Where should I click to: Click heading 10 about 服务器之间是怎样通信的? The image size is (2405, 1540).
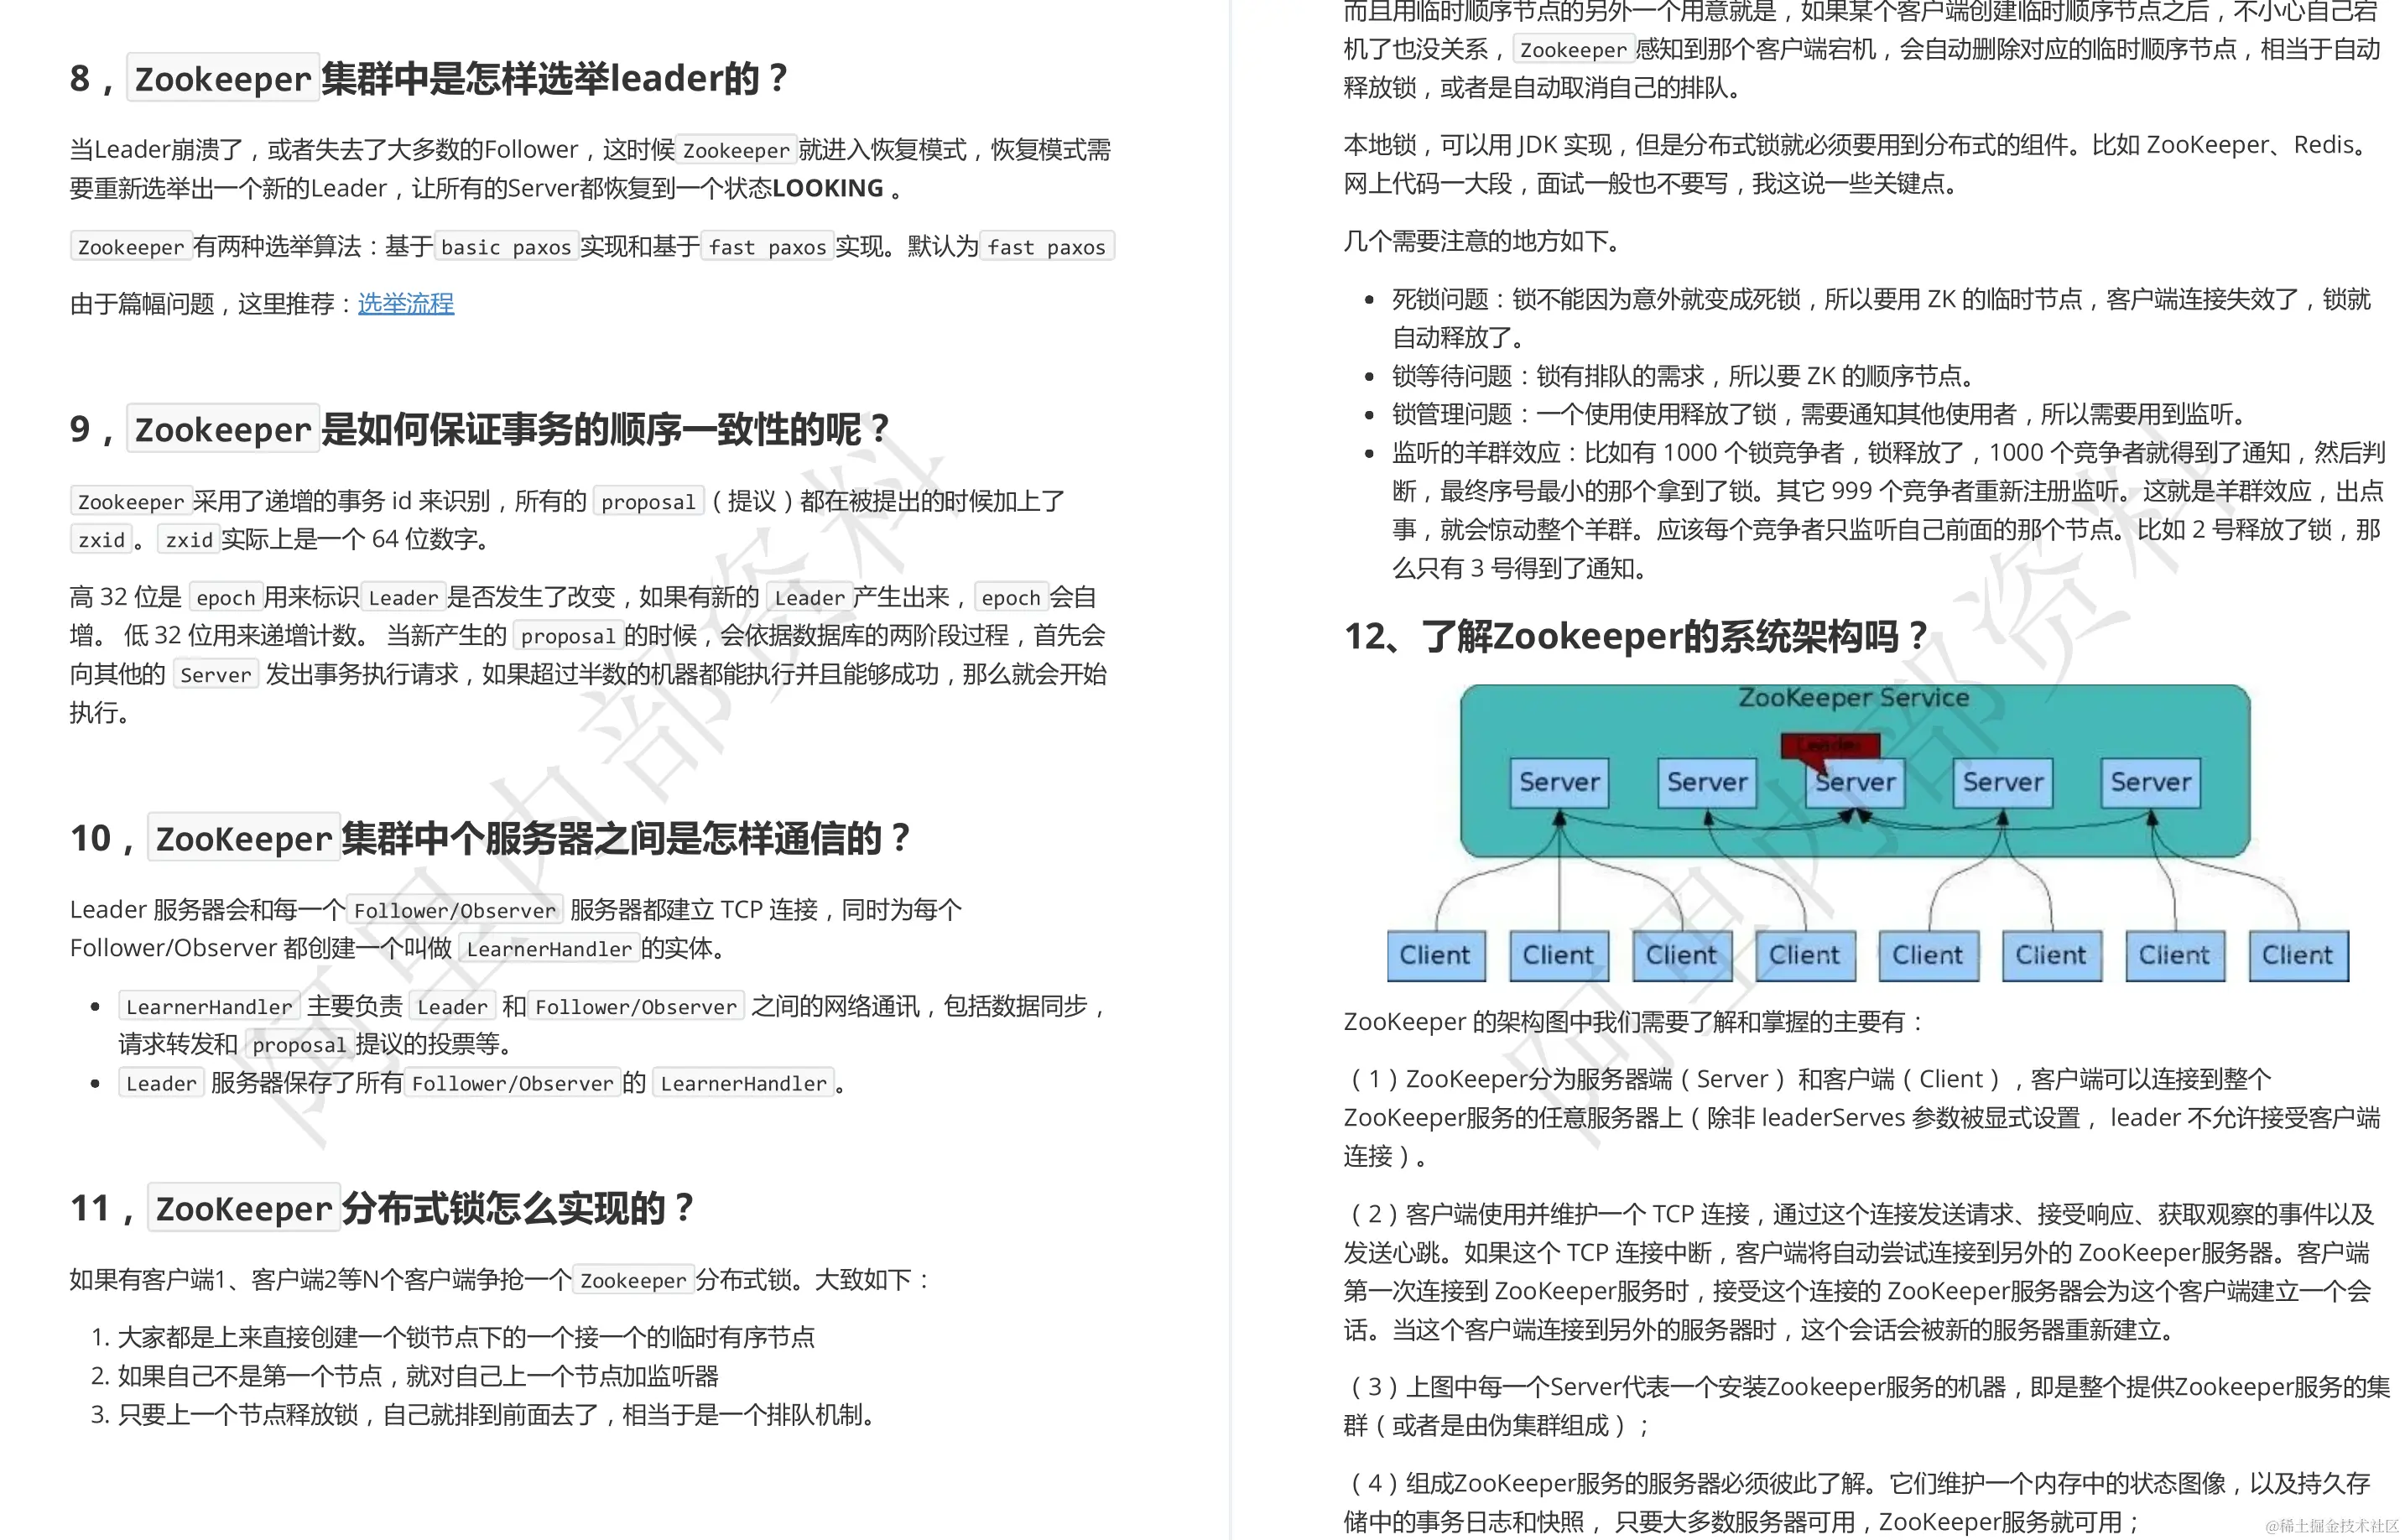(x=490, y=838)
